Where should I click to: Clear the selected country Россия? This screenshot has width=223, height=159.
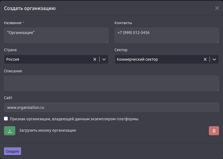click(x=95, y=59)
